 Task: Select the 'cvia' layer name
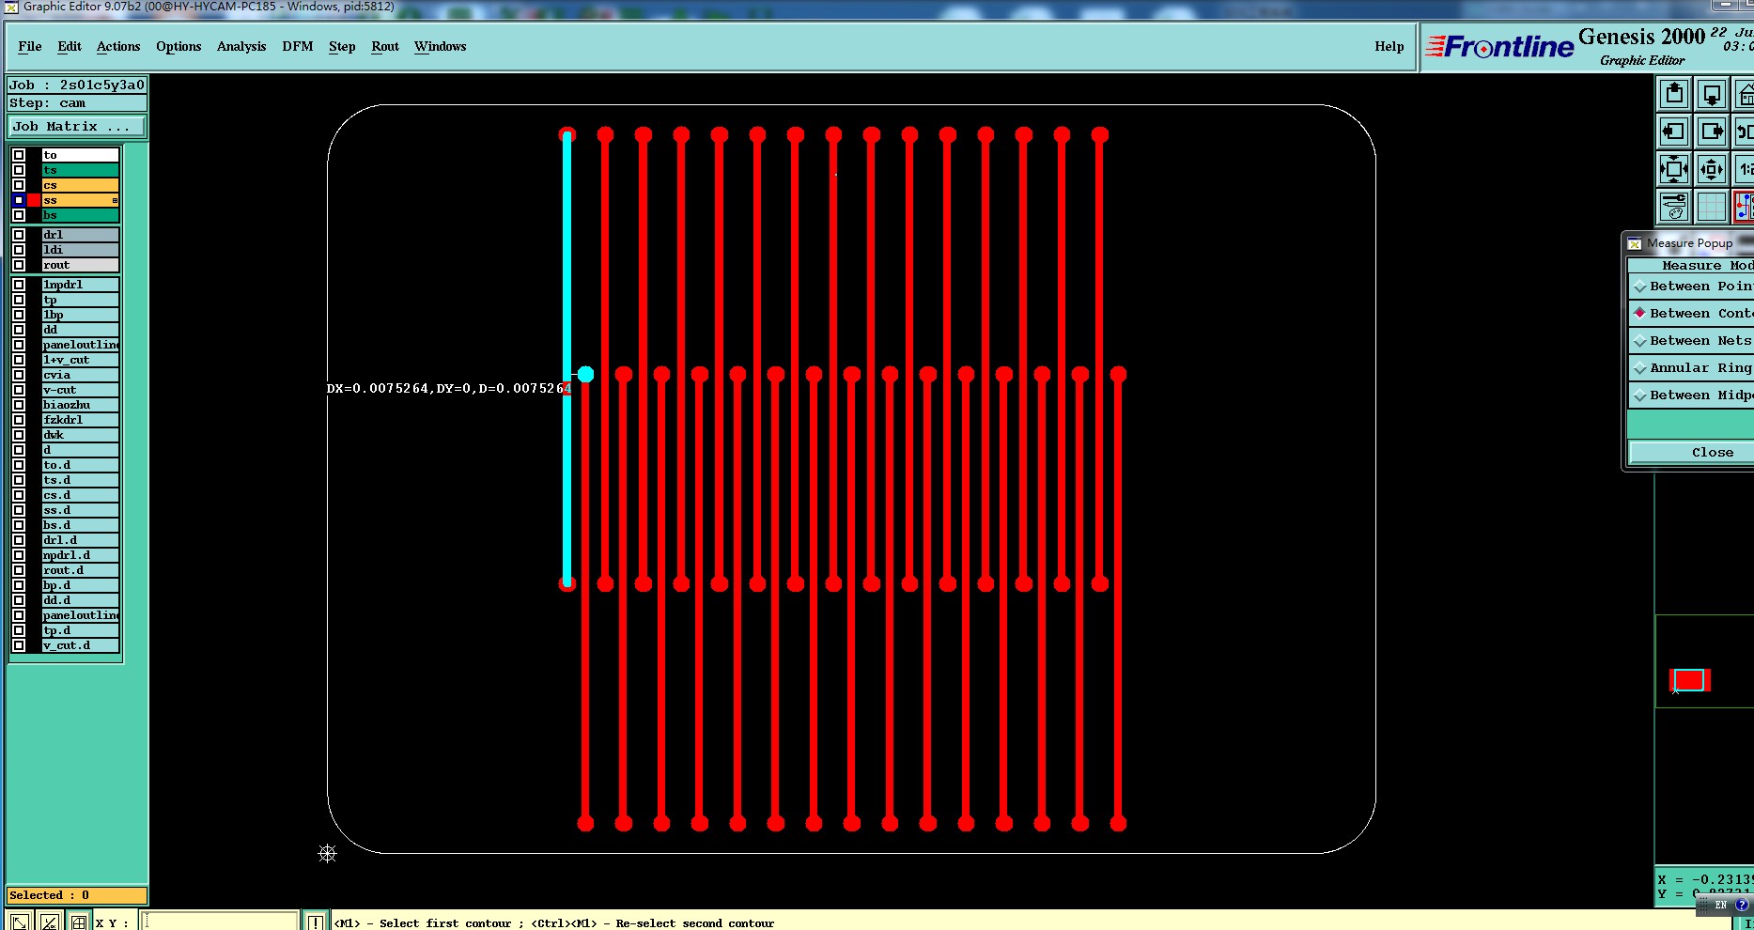(x=81, y=375)
